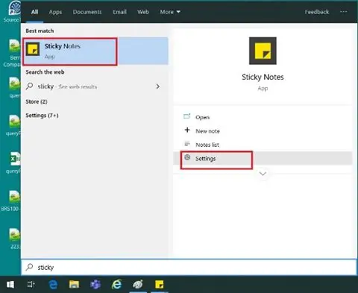Image resolution: width=358 pixels, height=293 pixels.
Task: Switch to Web search tab
Action: point(143,12)
